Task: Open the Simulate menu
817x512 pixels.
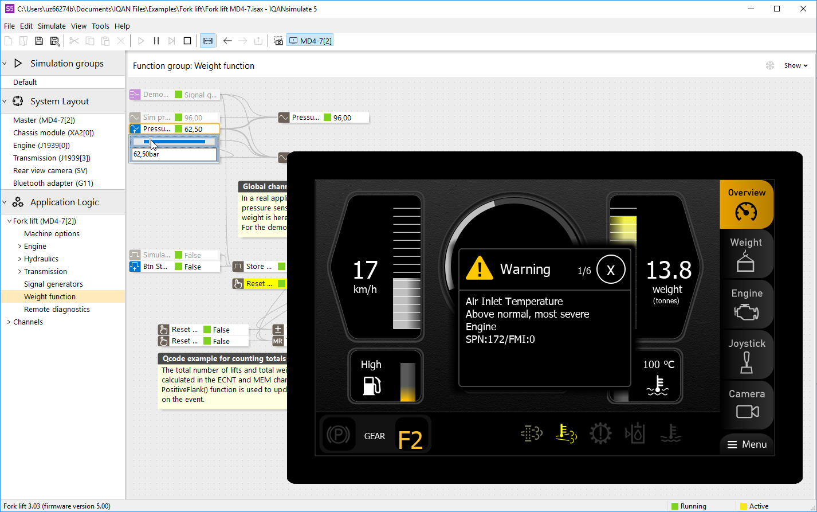Action: [x=52, y=26]
